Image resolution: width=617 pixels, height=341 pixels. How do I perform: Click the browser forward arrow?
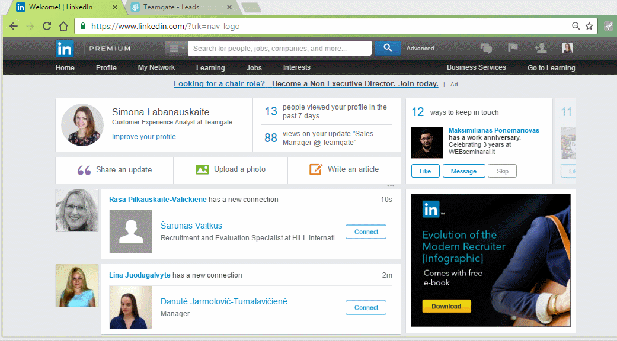(x=30, y=26)
